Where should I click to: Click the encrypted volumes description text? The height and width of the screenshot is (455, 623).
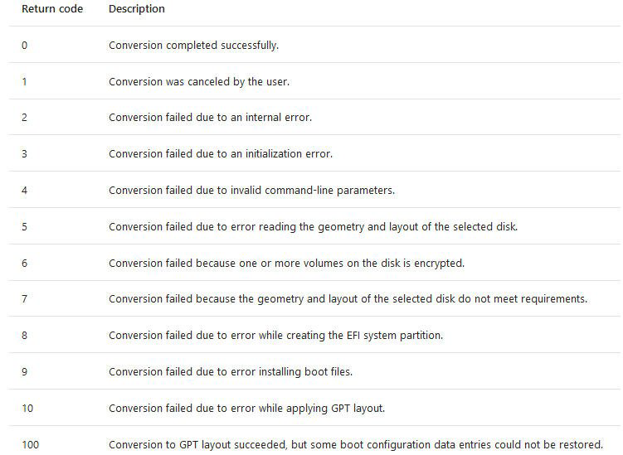286,264
